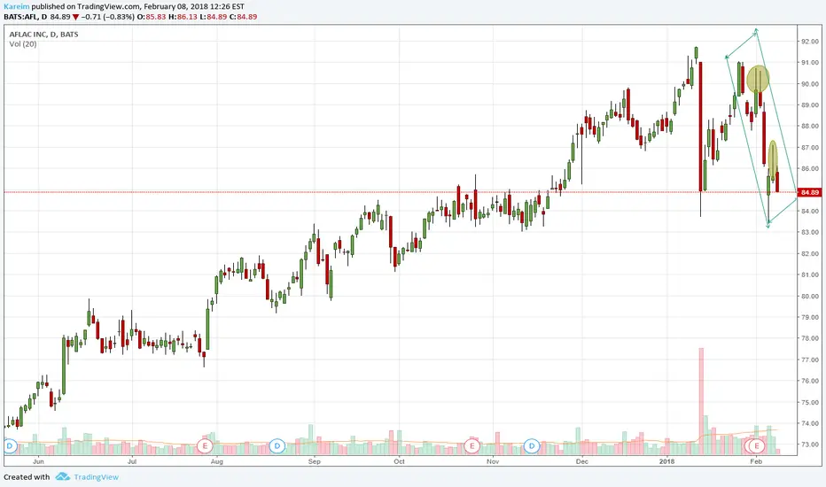The image size is (826, 487).
Task: Click the 88.00 price axis label
Action: [x=810, y=127]
